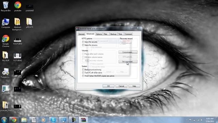The height and width of the screenshot is (123, 218).
Task: Select the YOTUBW3 desktop thumbnail
Action: point(17,74)
